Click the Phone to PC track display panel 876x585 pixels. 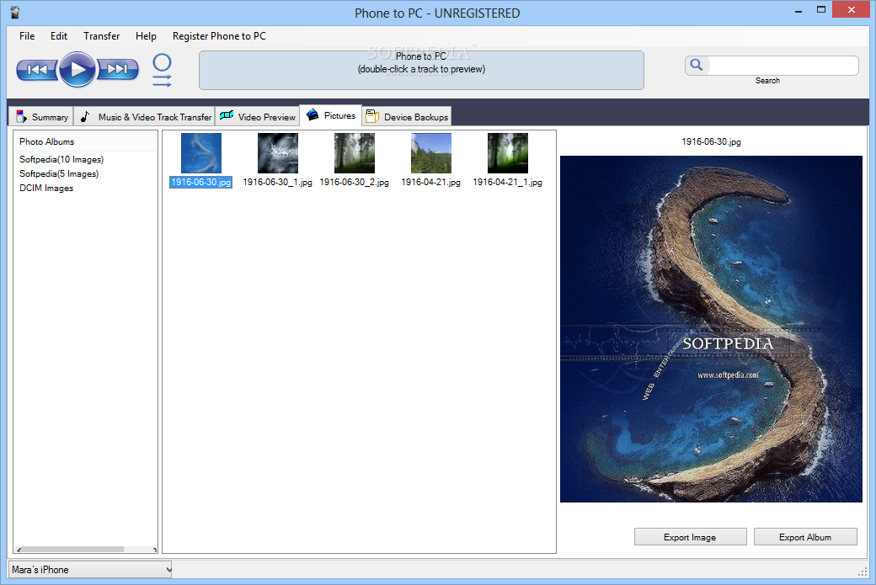tap(421, 71)
